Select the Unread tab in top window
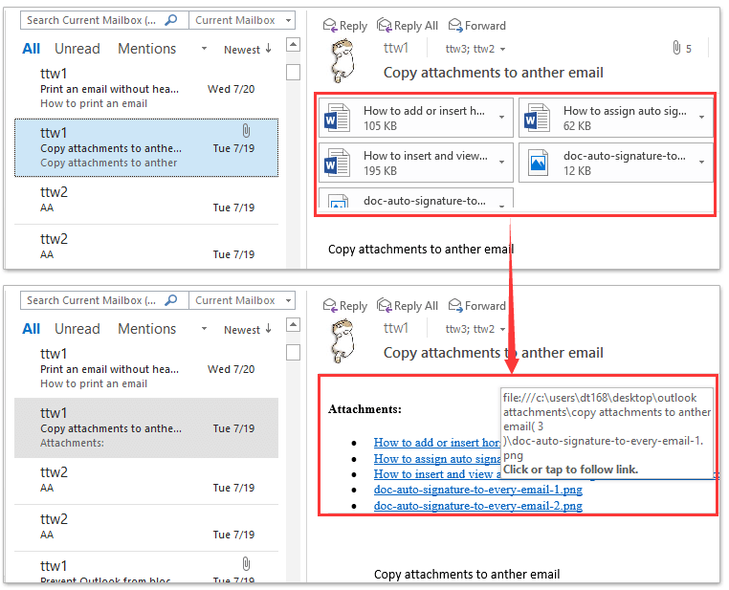 pyautogui.click(x=77, y=49)
